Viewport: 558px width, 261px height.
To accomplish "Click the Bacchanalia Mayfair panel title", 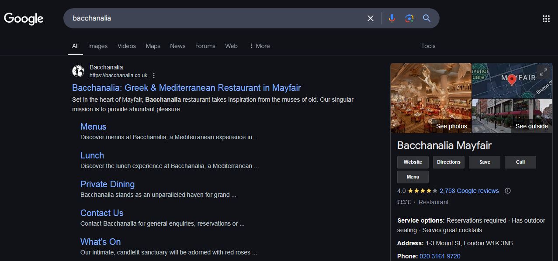I will [444, 145].
